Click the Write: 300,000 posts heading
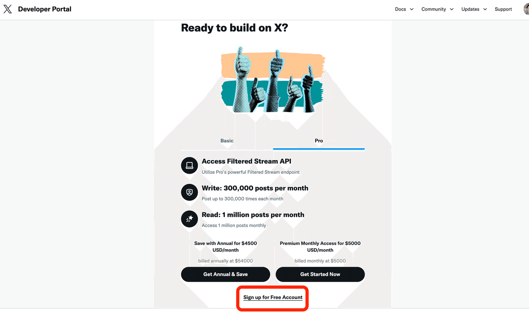This screenshot has width=529, height=314. click(255, 188)
